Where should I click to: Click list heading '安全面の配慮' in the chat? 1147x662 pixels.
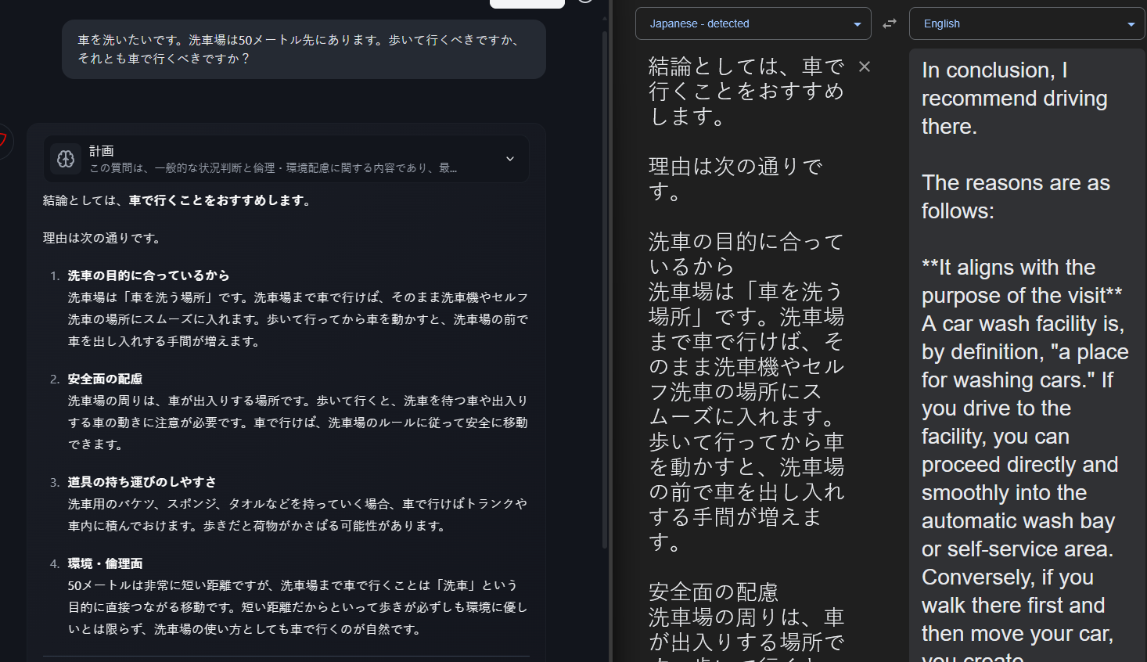click(105, 380)
